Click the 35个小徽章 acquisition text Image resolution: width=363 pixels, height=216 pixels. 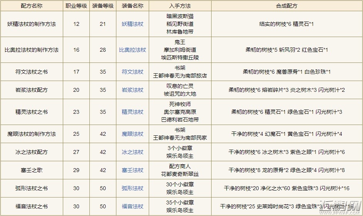180,202
